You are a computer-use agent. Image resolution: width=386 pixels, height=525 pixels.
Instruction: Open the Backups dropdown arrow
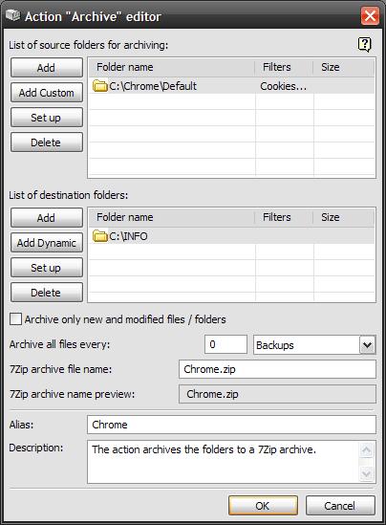[368, 345]
